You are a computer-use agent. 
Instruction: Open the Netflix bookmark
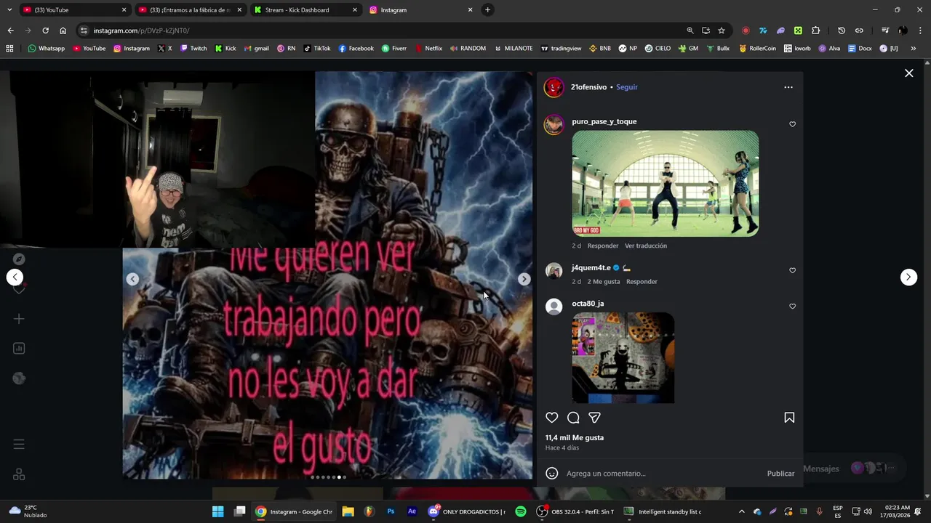click(x=428, y=49)
